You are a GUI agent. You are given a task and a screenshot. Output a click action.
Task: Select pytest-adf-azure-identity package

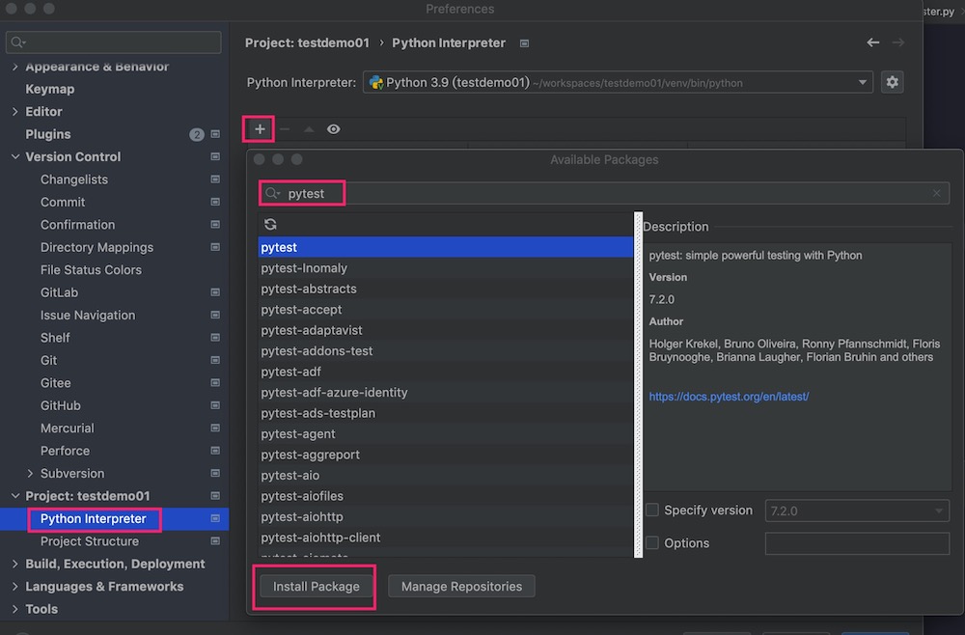click(446, 393)
